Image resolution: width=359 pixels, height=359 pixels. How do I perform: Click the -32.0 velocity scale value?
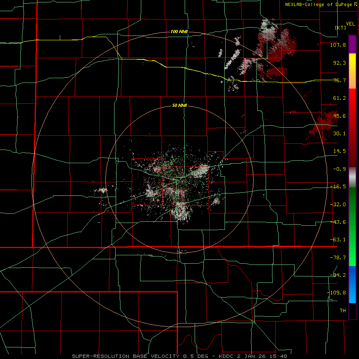coord(338,205)
